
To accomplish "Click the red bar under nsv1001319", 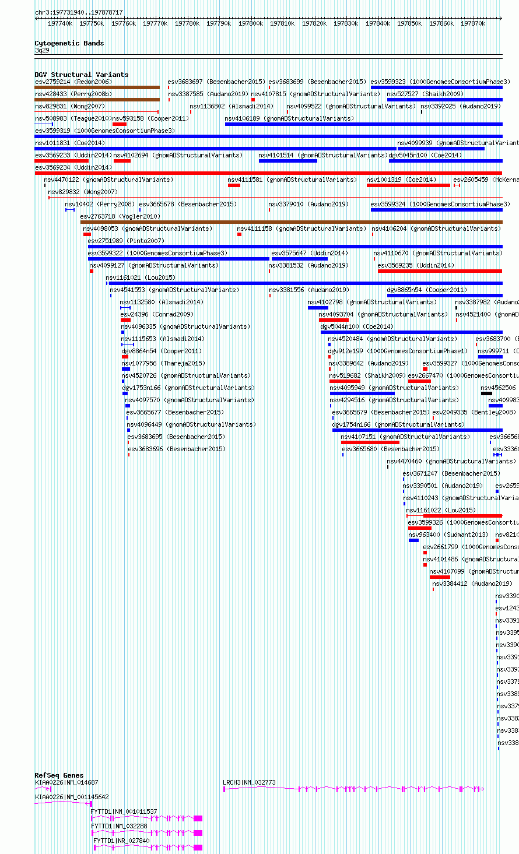I will point(408,185).
